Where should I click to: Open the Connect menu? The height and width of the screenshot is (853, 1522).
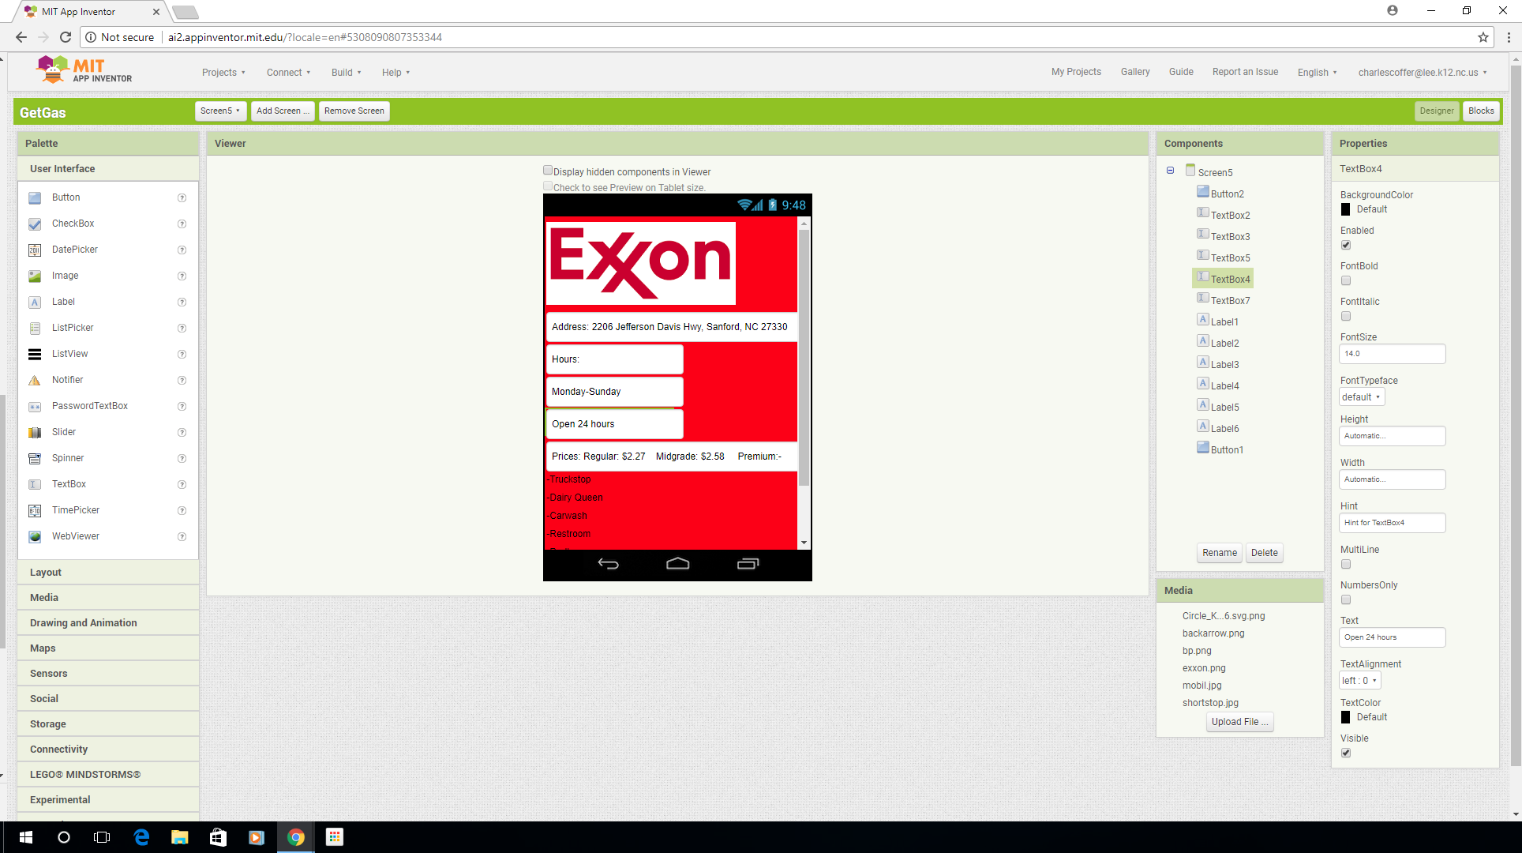288,73
